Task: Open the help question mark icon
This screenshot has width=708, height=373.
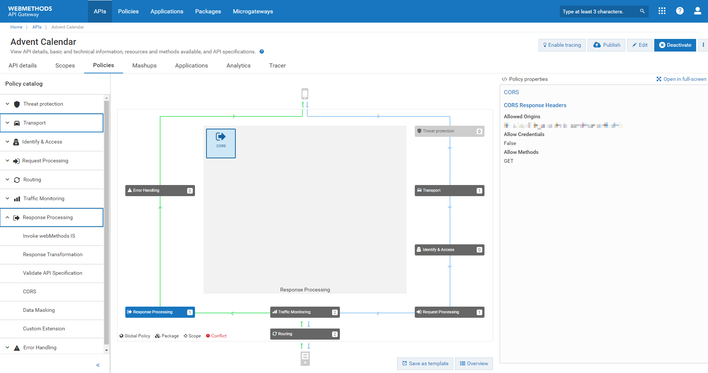Action: 680,11
